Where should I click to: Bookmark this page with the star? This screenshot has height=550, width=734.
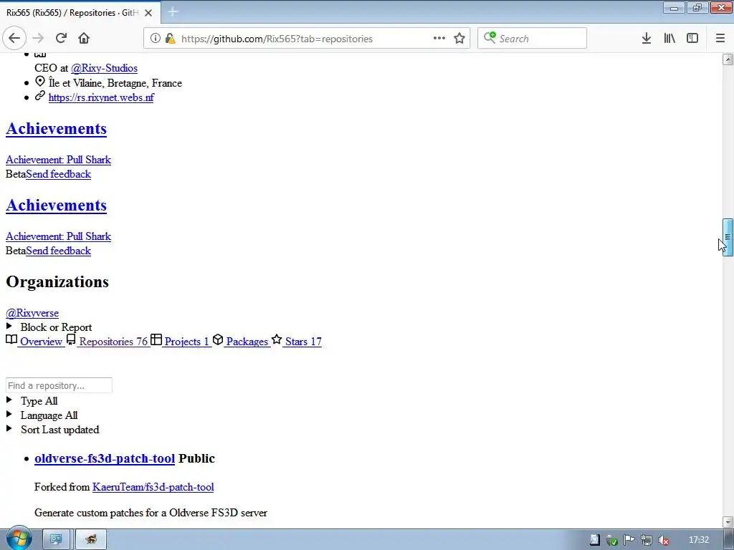tap(459, 39)
